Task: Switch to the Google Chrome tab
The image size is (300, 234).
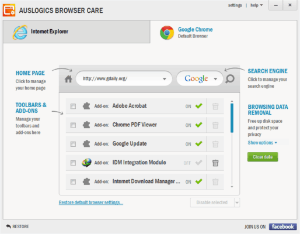Action: [x=224, y=32]
